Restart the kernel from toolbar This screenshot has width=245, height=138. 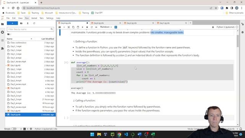(91, 27)
